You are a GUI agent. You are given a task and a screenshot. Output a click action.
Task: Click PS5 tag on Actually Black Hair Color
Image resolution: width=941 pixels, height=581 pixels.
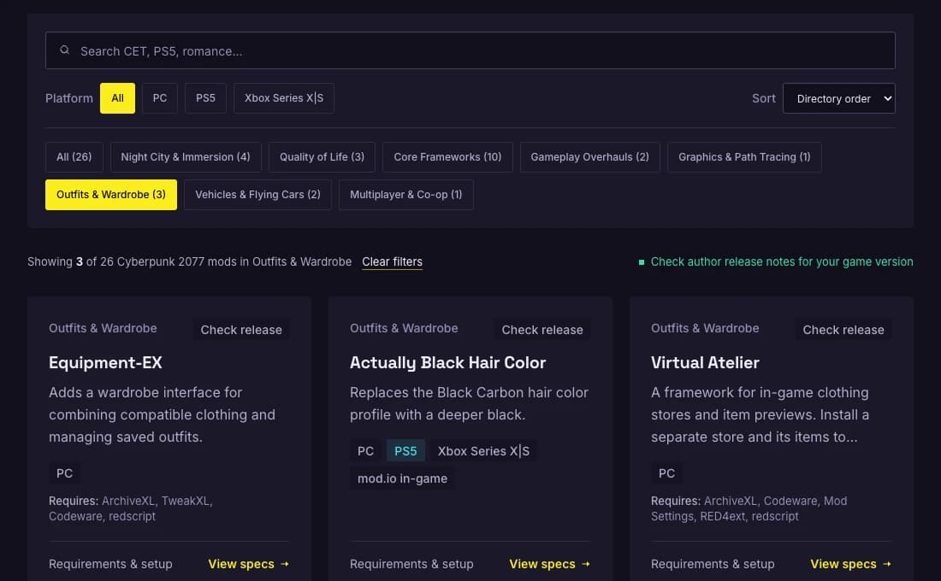pyautogui.click(x=405, y=451)
